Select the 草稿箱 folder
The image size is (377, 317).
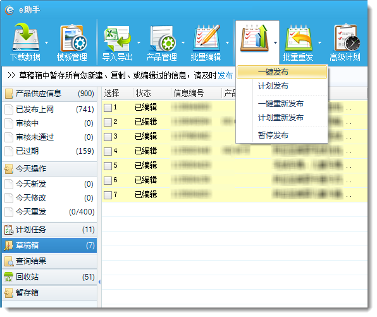[49, 246]
